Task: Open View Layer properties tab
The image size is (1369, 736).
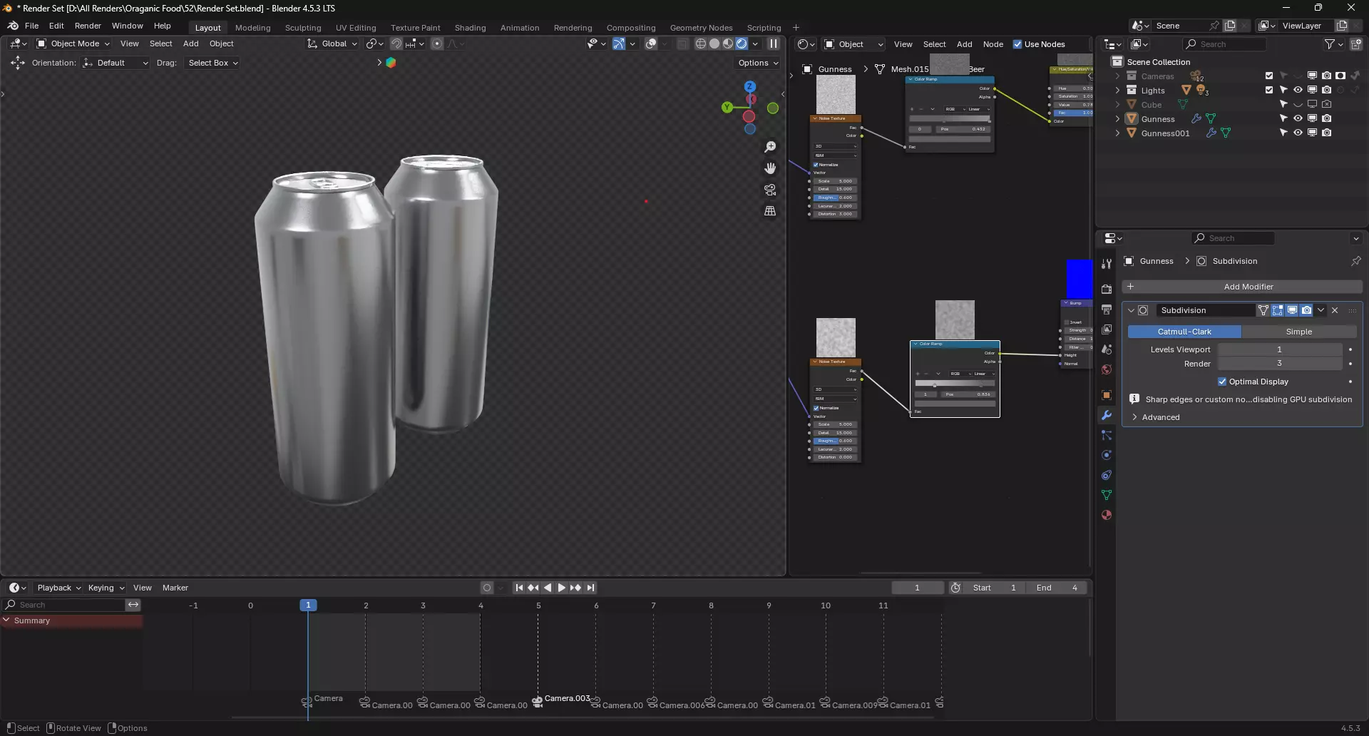Action: [1107, 329]
